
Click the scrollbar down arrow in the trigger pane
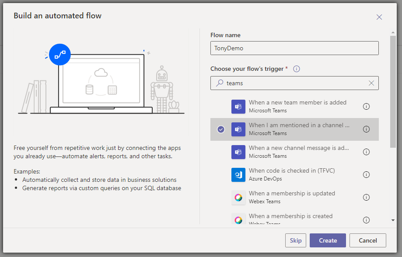click(x=393, y=220)
